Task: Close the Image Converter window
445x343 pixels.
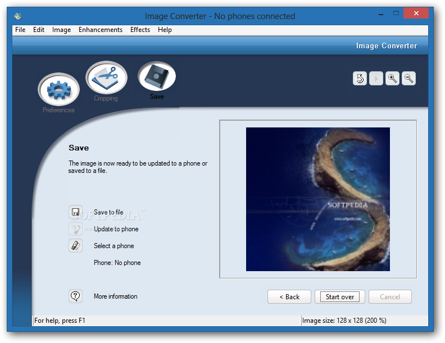Action: (x=416, y=13)
